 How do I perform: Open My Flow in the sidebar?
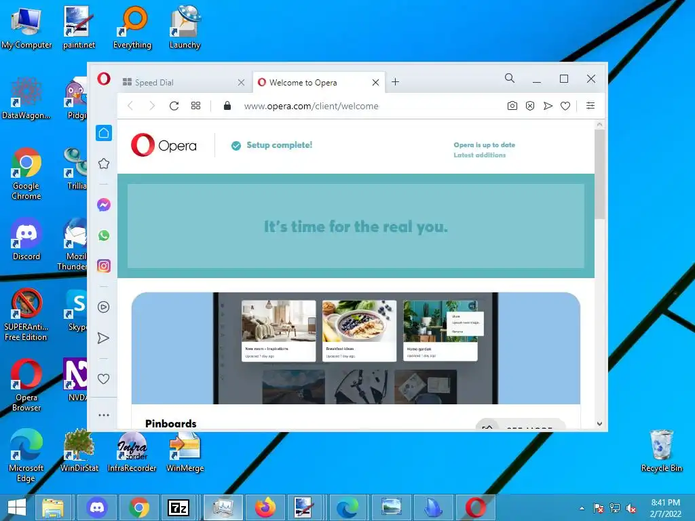tap(103, 339)
